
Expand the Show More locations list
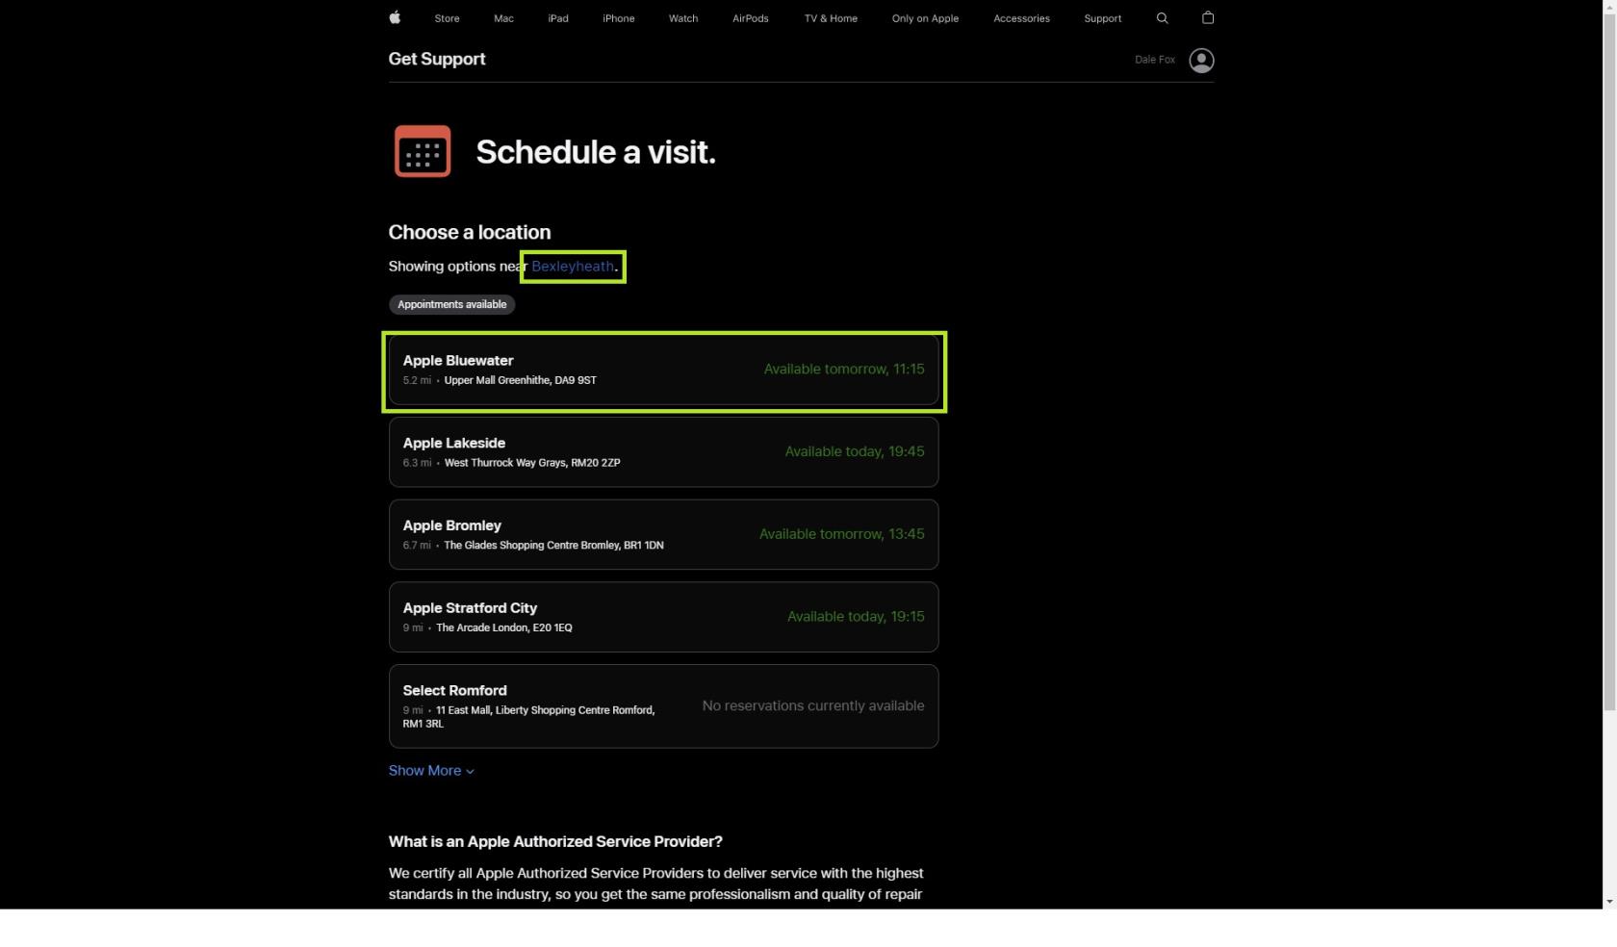click(x=431, y=771)
